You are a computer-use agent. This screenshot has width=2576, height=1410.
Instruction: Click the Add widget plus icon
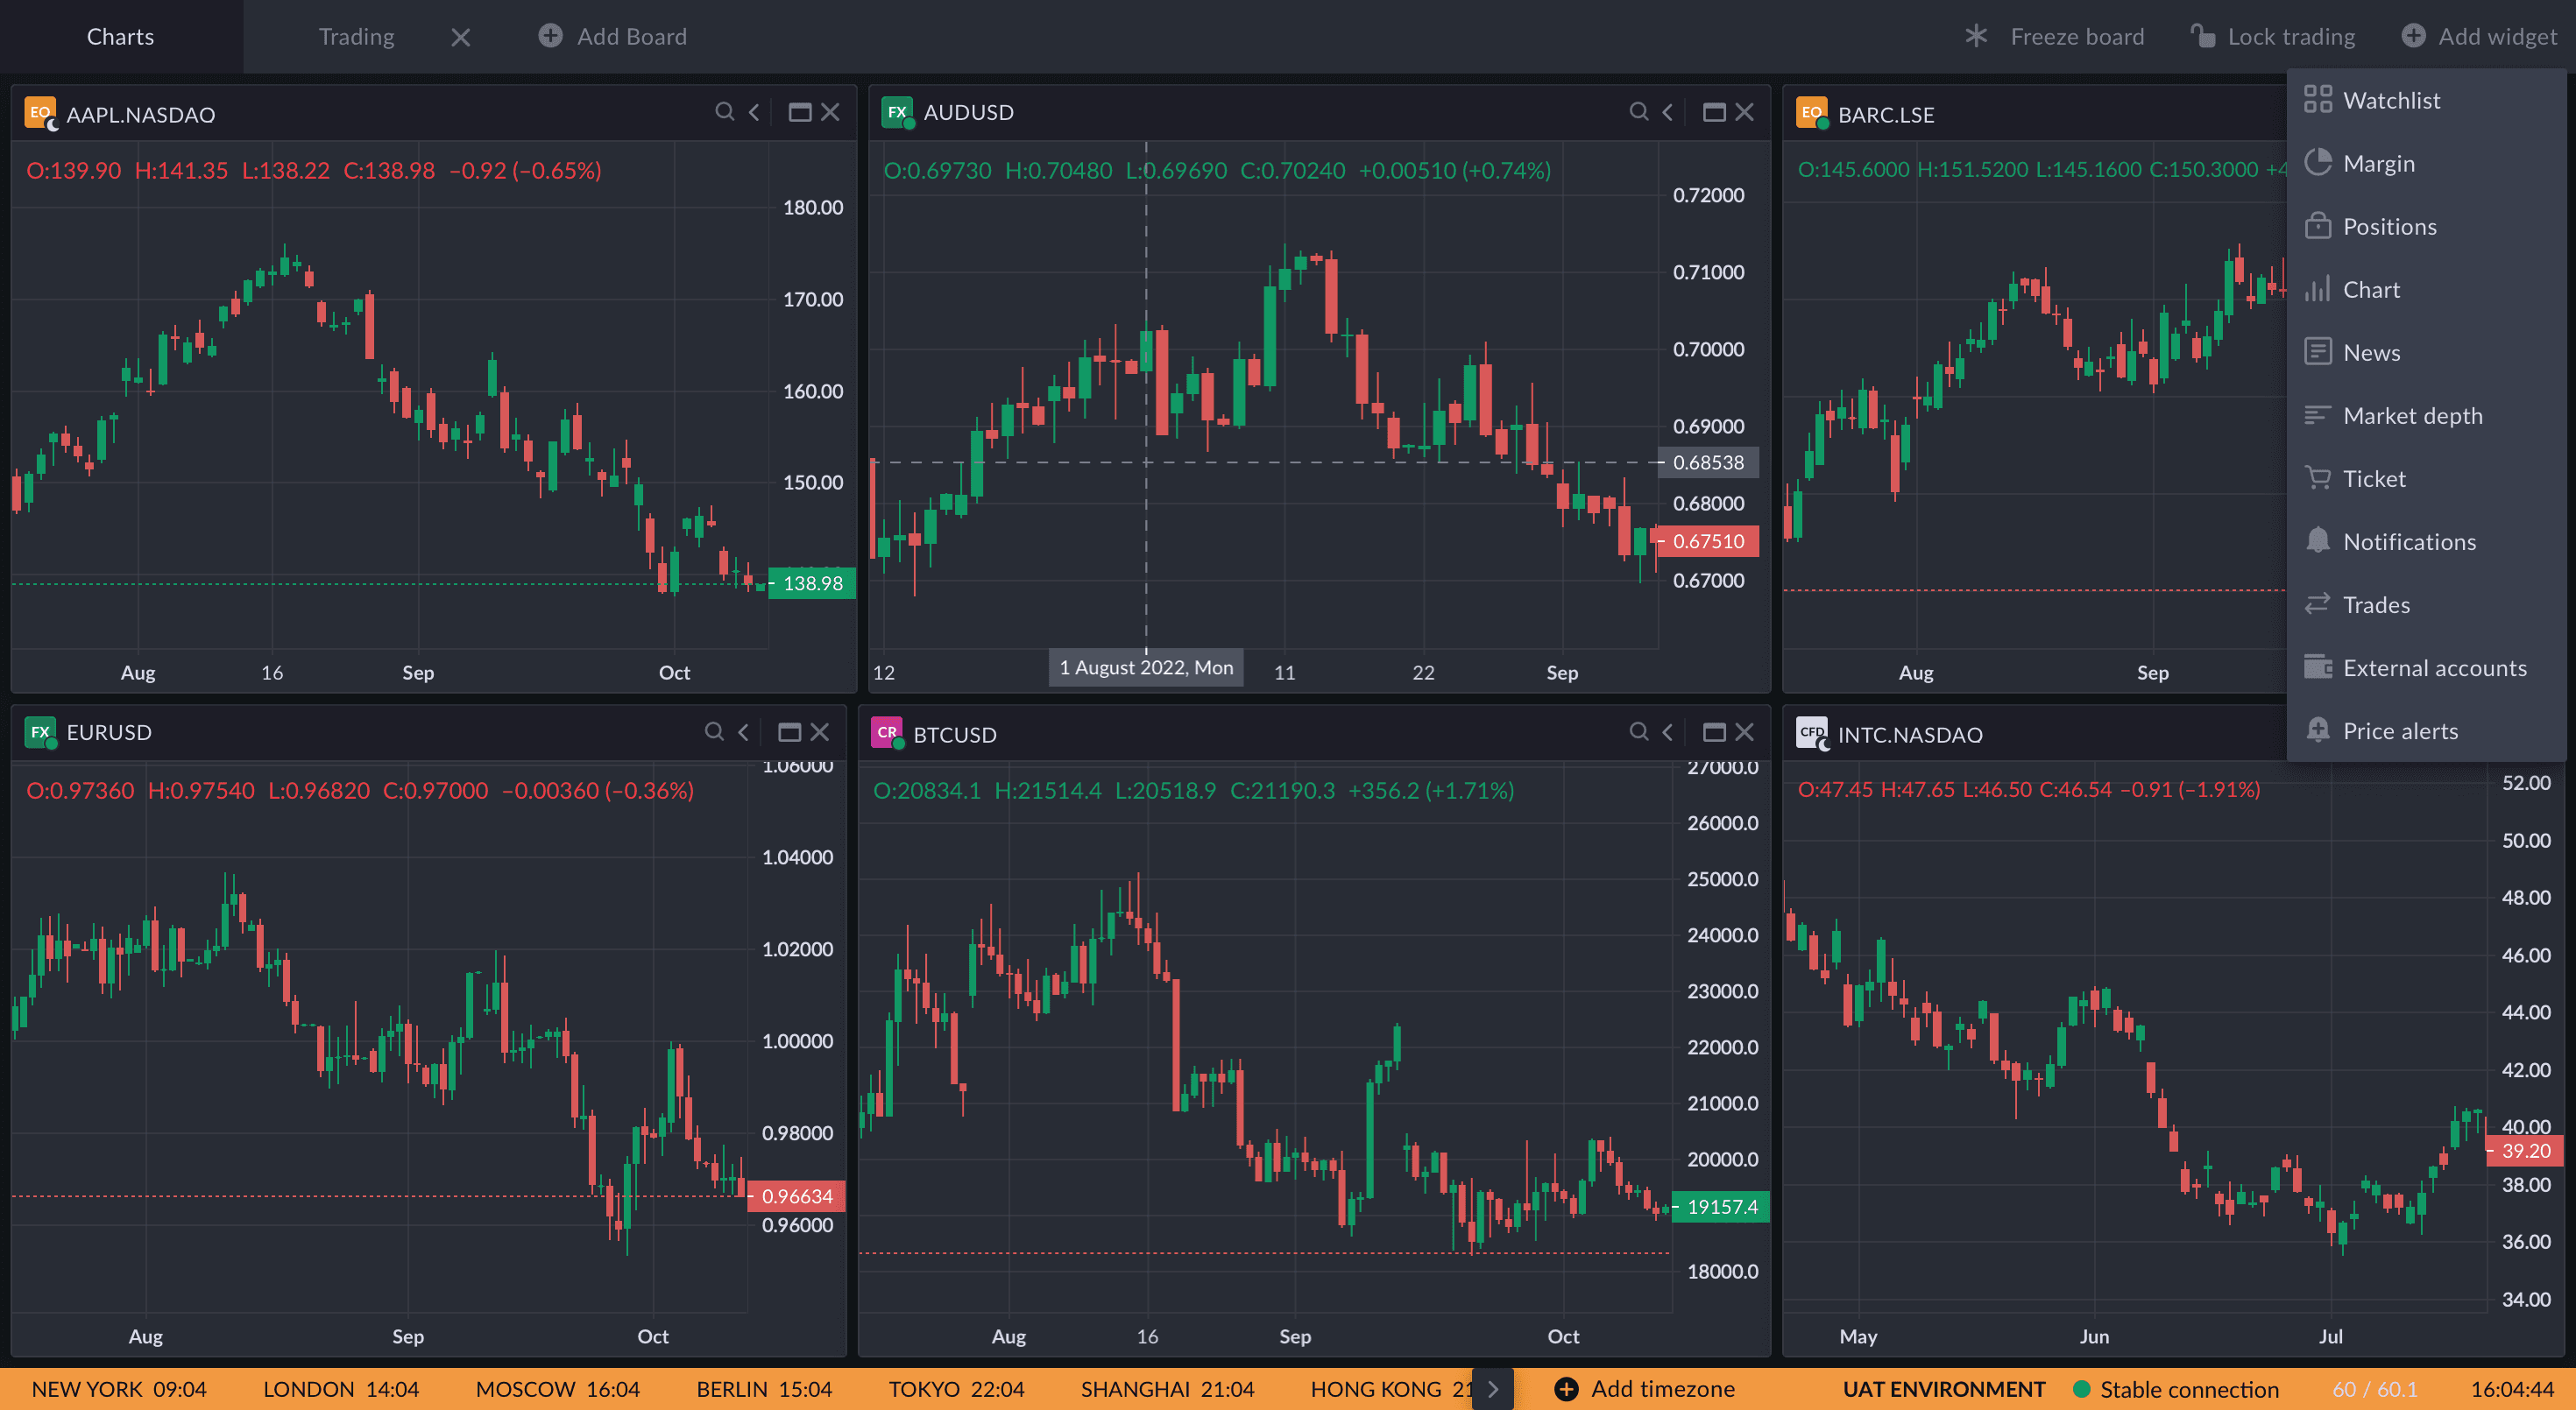tap(2414, 36)
